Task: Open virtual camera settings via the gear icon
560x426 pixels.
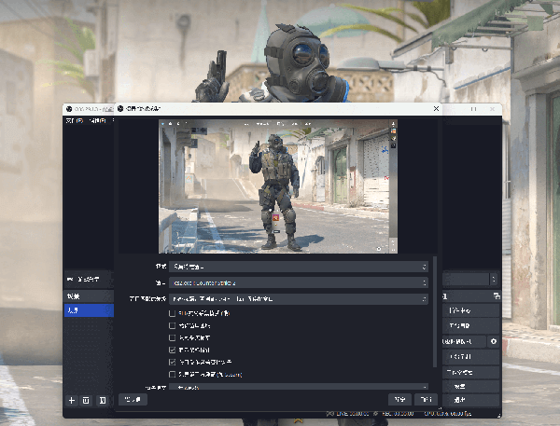Action: tap(493, 341)
